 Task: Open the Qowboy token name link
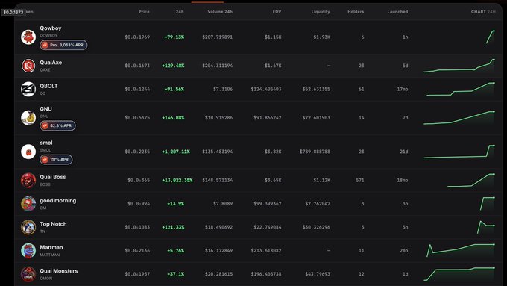(x=51, y=28)
